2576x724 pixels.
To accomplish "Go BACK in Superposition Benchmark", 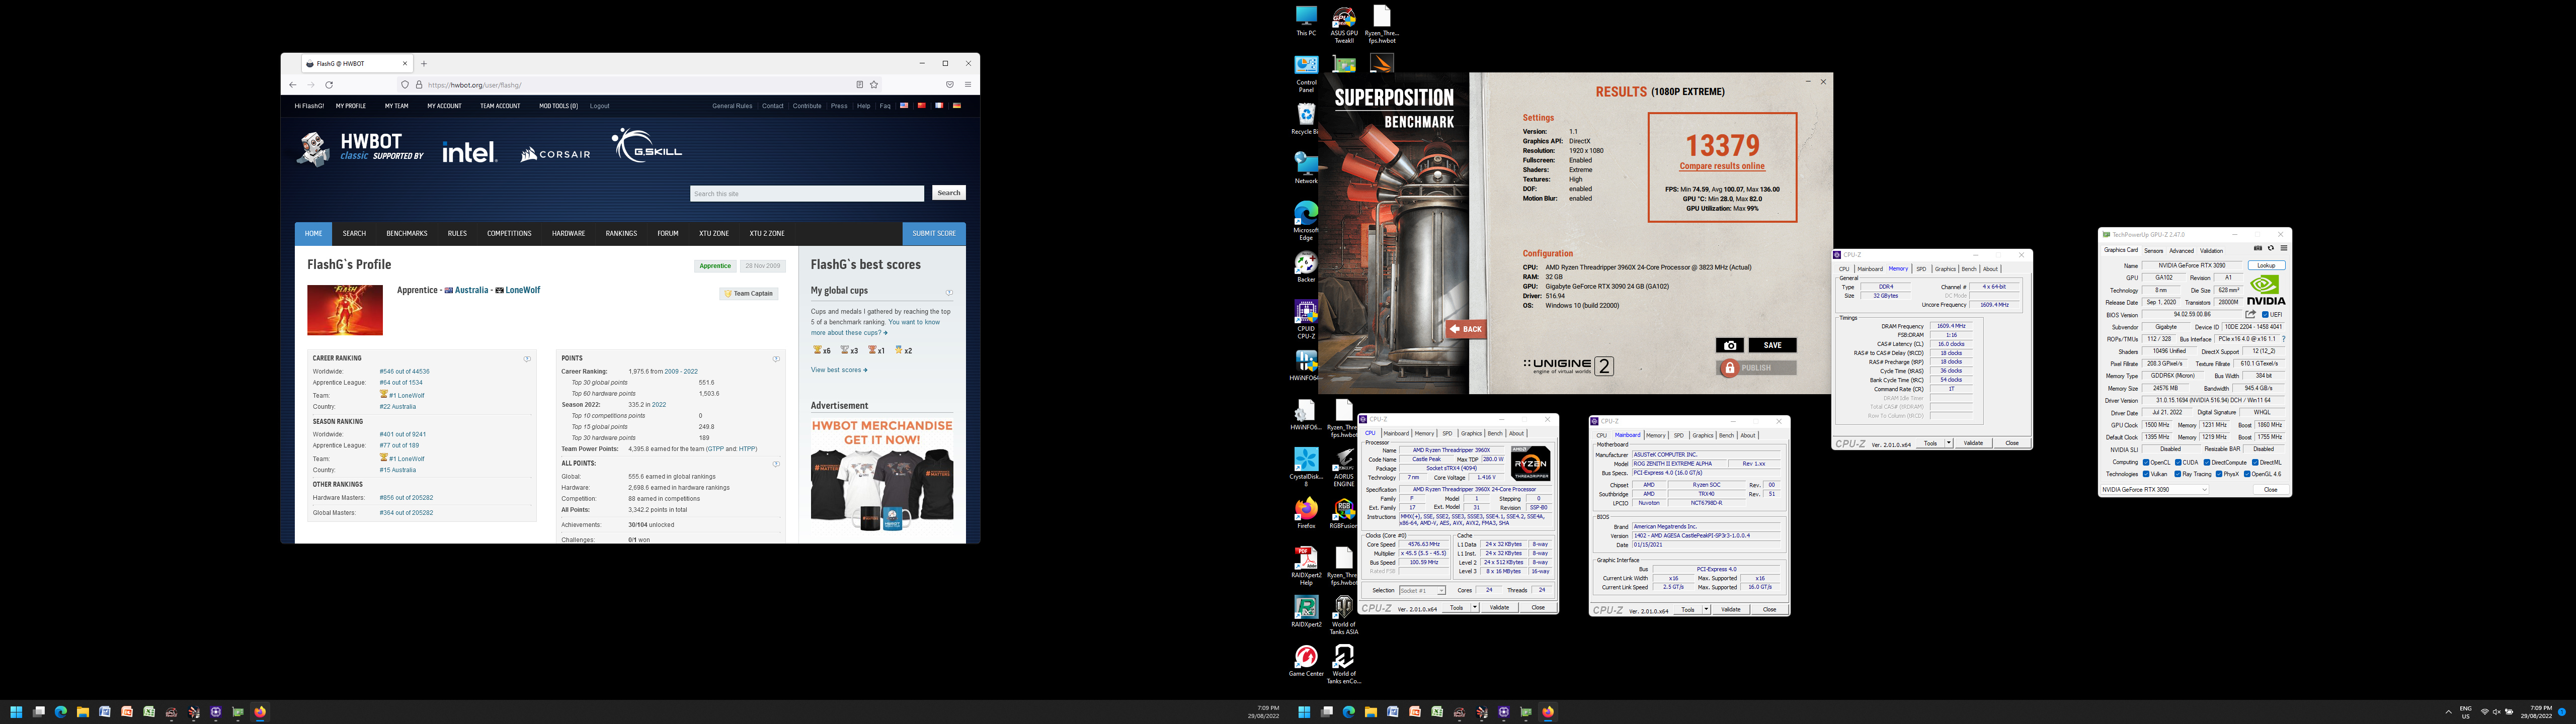I will [1466, 329].
